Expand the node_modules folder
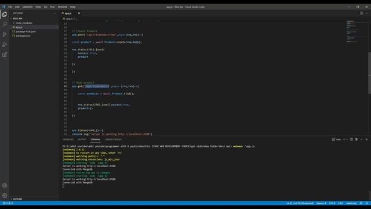The height and width of the screenshot is (209, 371). 24,23
